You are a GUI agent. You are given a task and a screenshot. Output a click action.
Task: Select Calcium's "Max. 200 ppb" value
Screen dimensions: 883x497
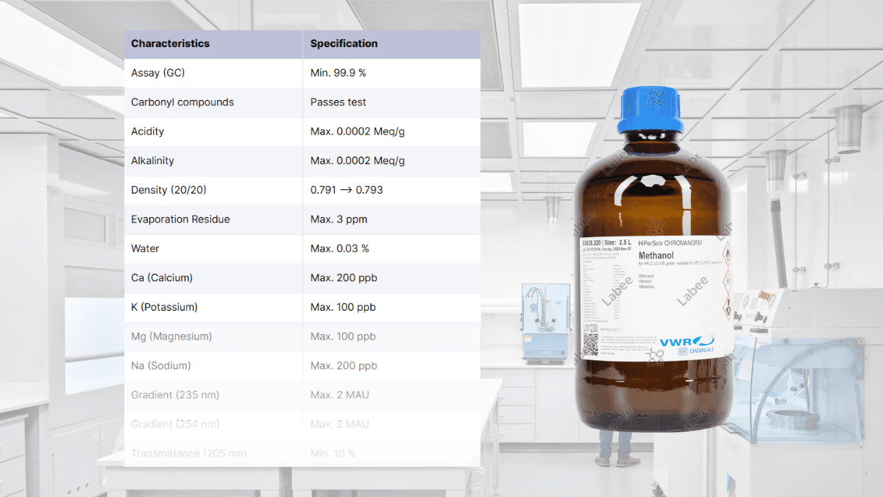pyautogui.click(x=344, y=278)
